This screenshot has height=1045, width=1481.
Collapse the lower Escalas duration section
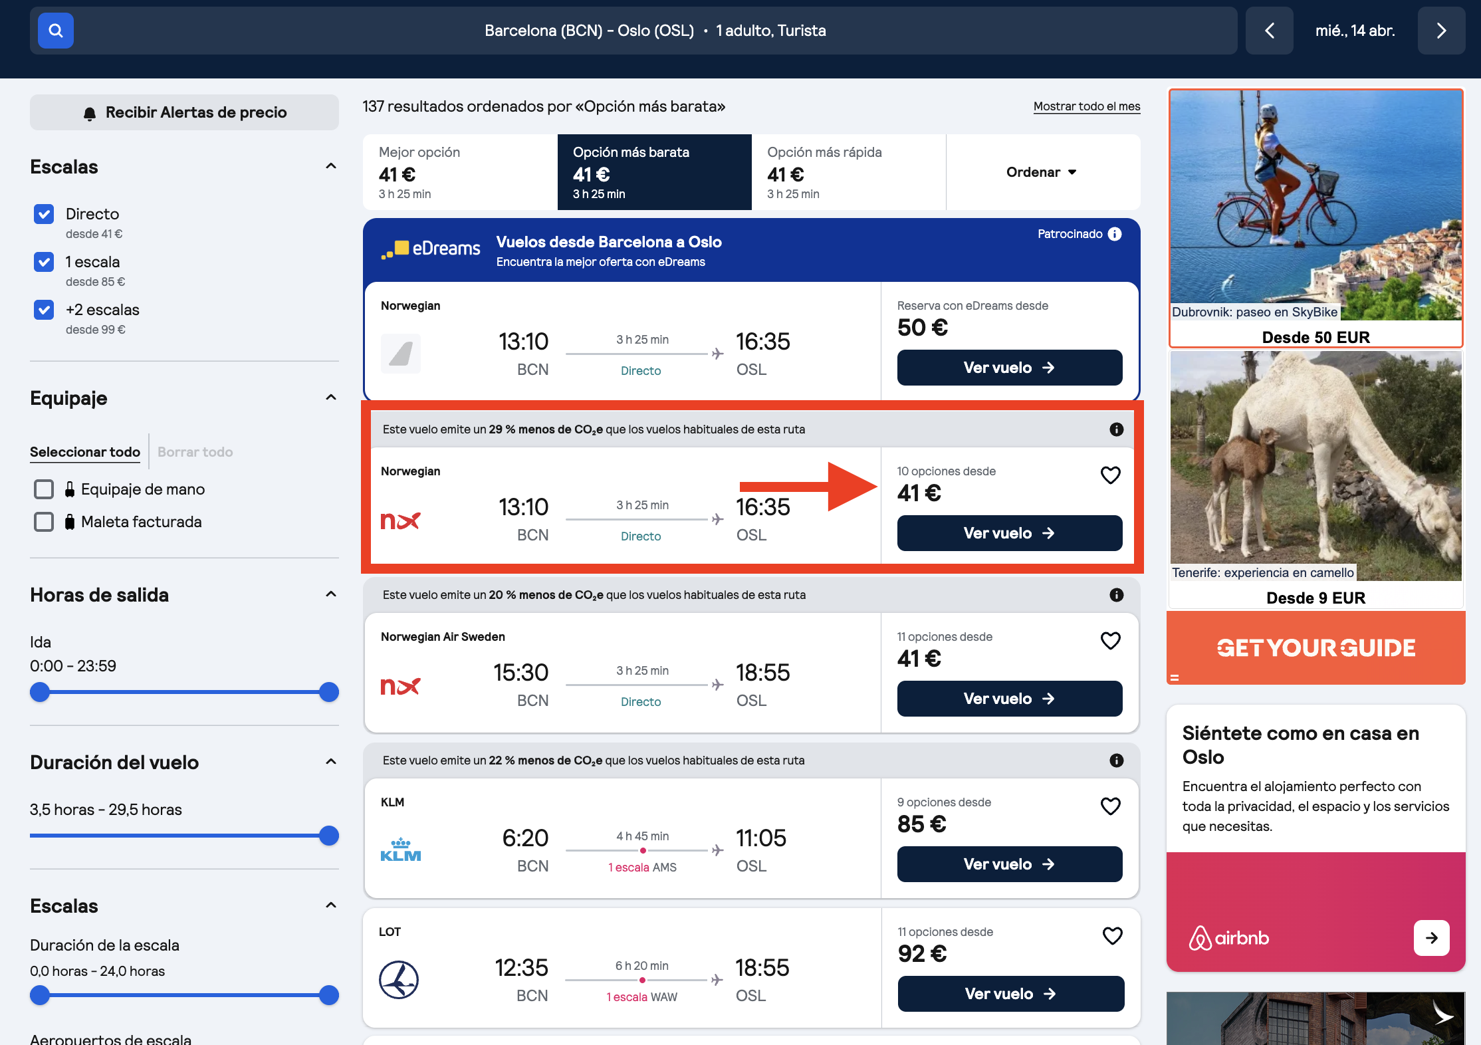[x=330, y=905]
